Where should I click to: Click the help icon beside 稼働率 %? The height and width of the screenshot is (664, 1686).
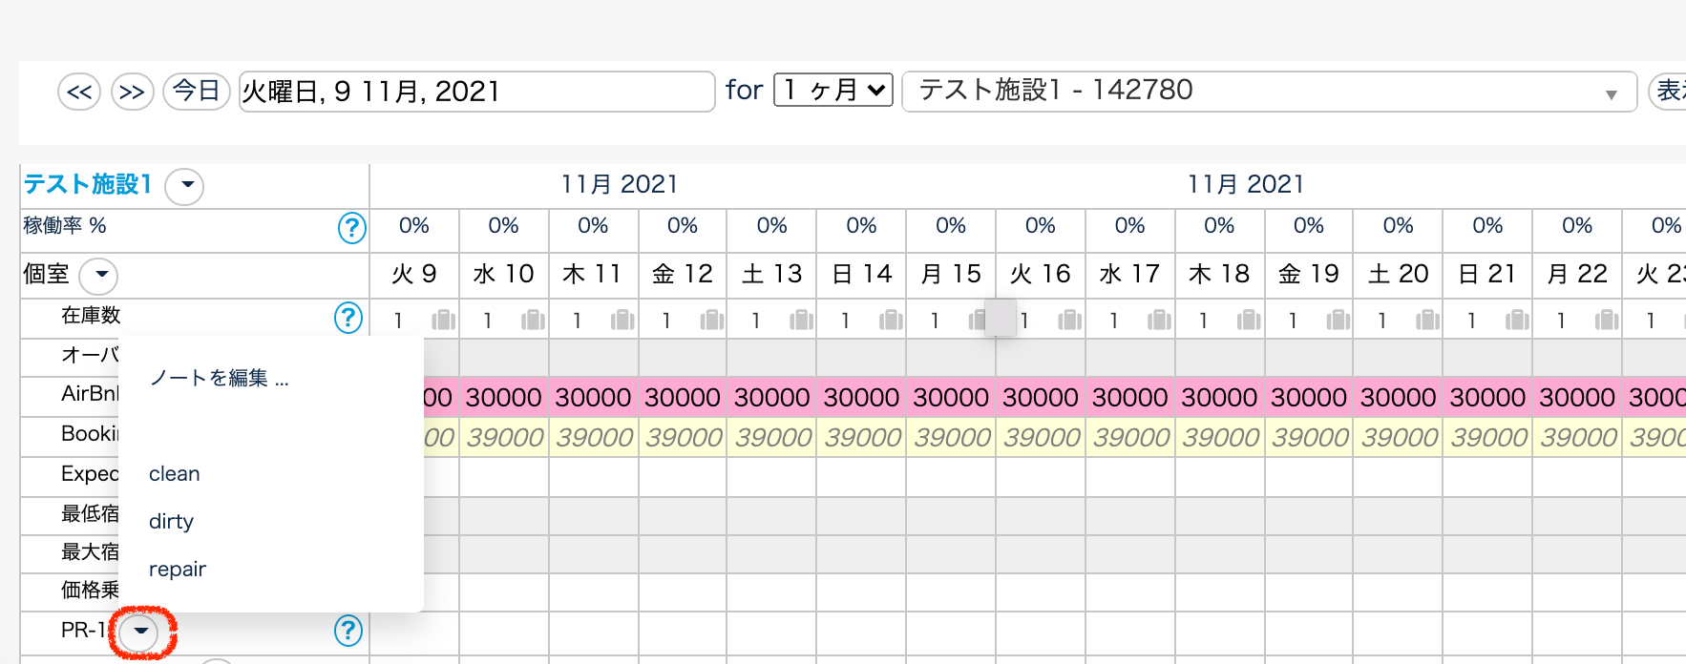[x=351, y=228]
